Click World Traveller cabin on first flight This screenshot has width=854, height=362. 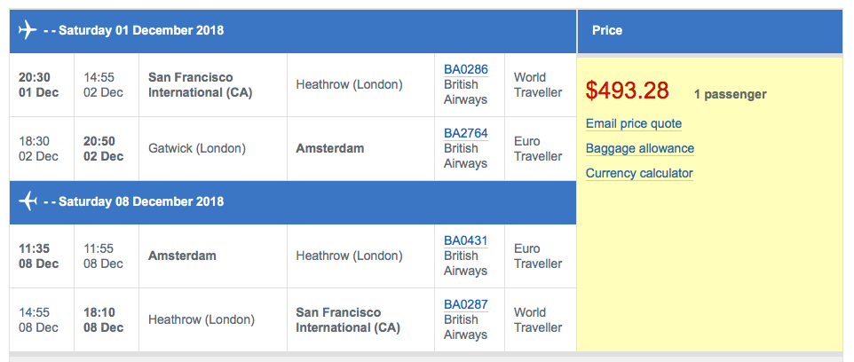click(538, 85)
